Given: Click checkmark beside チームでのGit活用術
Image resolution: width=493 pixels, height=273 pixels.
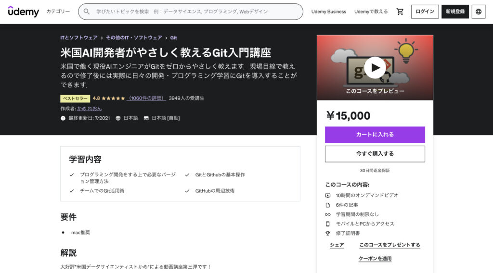Looking at the screenshot, I should click(72, 191).
